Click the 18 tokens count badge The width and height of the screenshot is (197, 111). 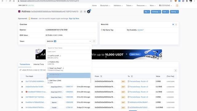click(55, 41)
